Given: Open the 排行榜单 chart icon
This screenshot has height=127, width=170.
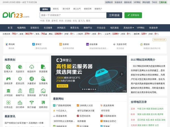Looking at the screenshot, I should 20,103.
